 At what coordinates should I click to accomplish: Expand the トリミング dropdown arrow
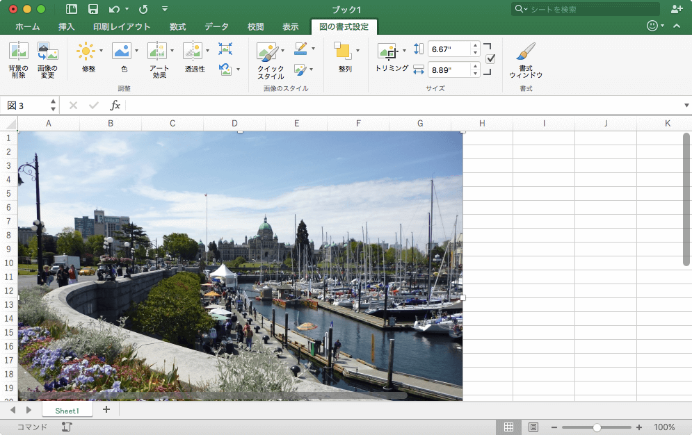[404, 51]
